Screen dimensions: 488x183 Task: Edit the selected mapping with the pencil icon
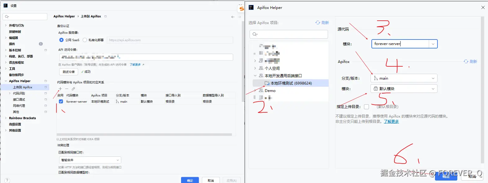click(x=73, y=89)
